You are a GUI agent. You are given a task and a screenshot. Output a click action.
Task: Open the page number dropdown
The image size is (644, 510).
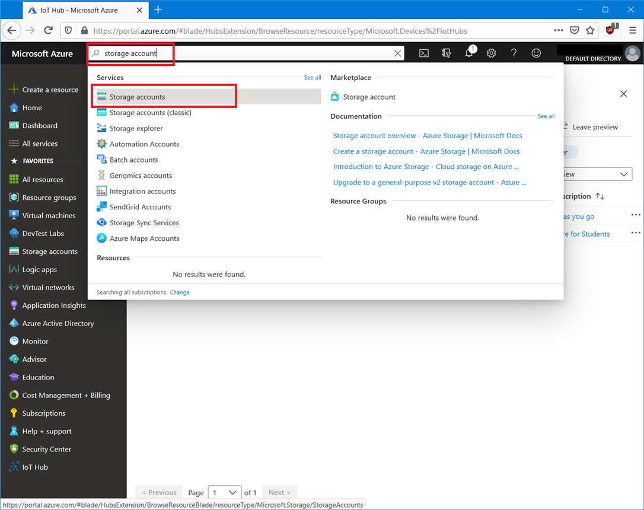pos(225,492)
